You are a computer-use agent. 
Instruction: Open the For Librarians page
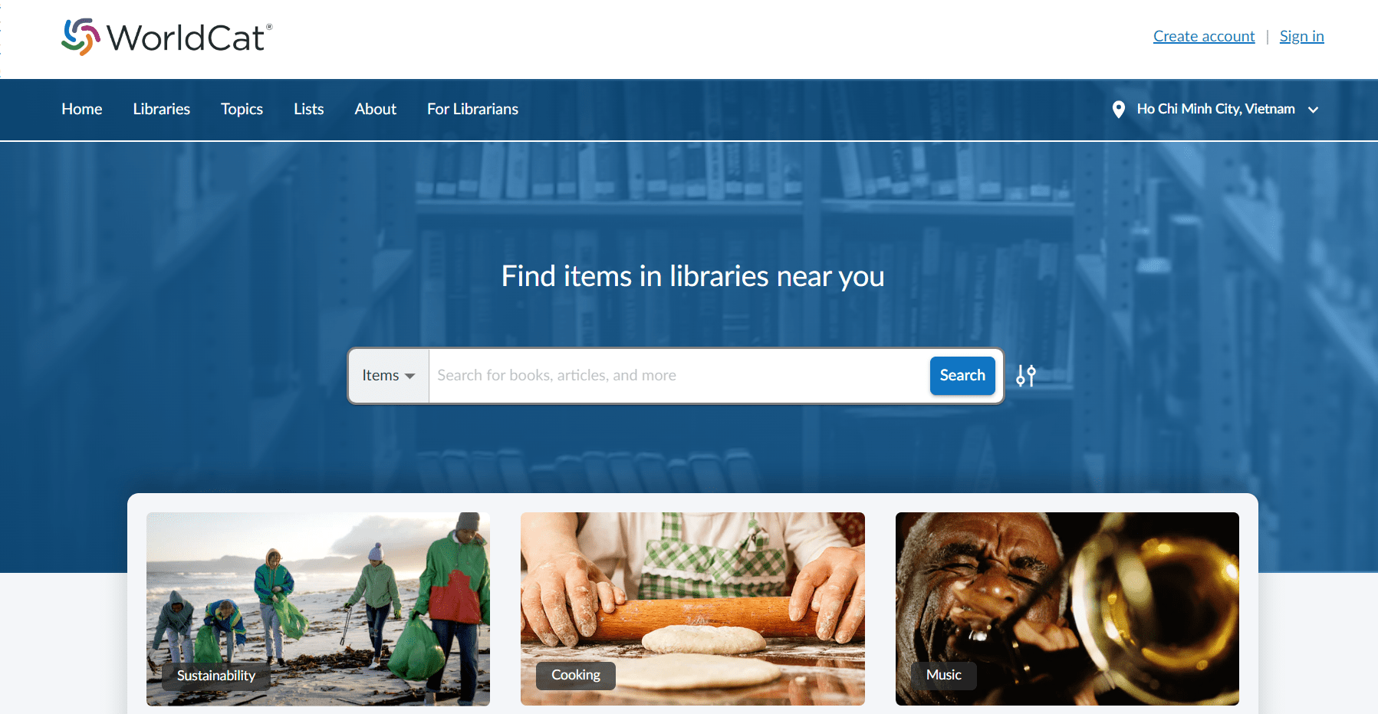tap(473, 110)
